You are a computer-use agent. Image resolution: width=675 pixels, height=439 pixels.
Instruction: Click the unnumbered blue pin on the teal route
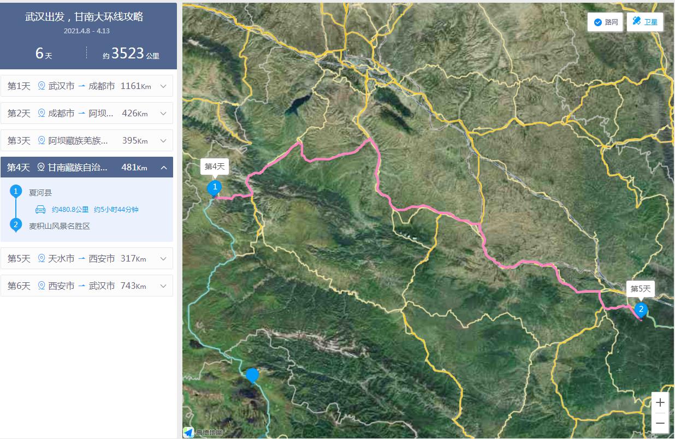[252, 376]
